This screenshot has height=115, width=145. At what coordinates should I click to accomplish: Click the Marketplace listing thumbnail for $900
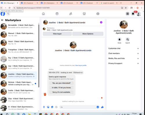pos(44,29)
